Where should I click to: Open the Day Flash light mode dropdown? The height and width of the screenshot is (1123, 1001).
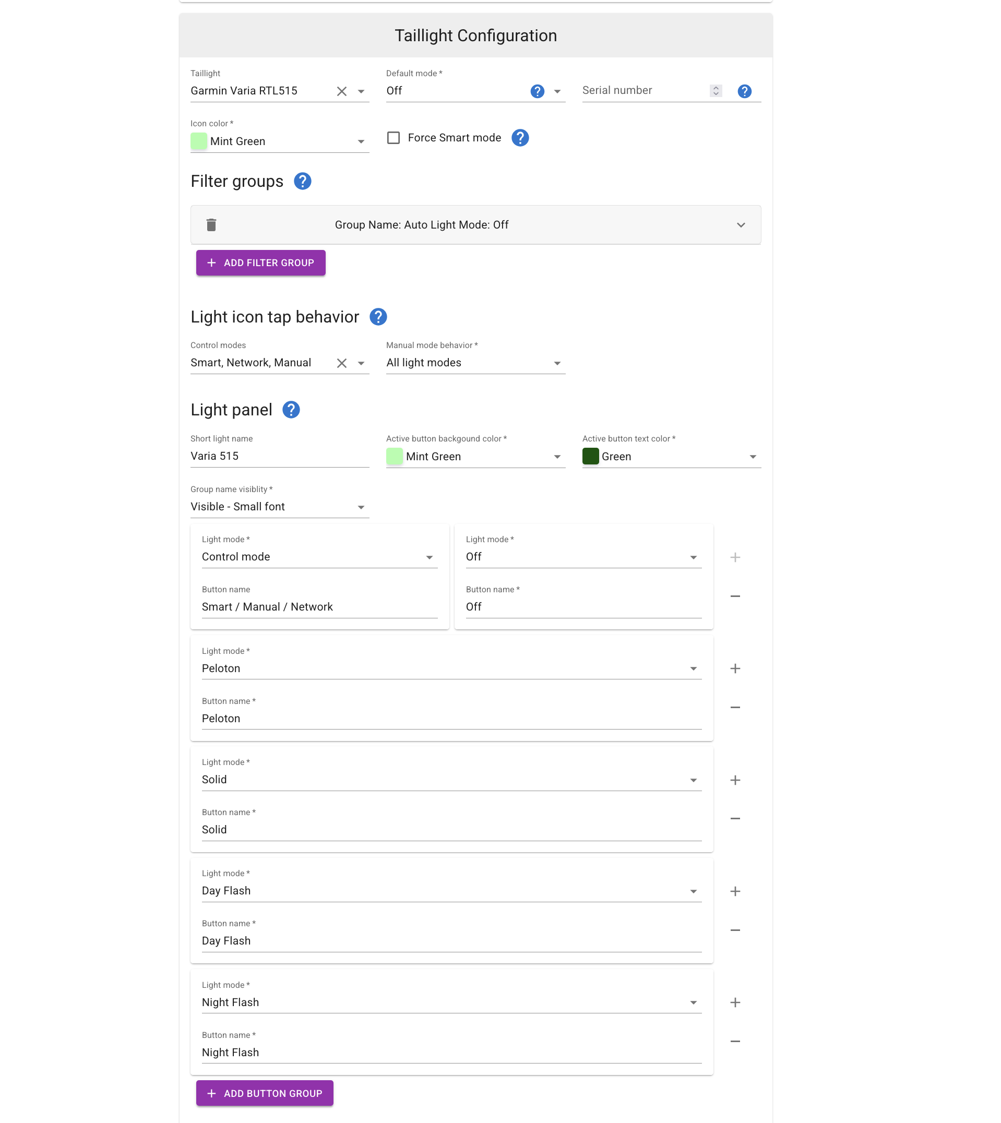point(451,891)
